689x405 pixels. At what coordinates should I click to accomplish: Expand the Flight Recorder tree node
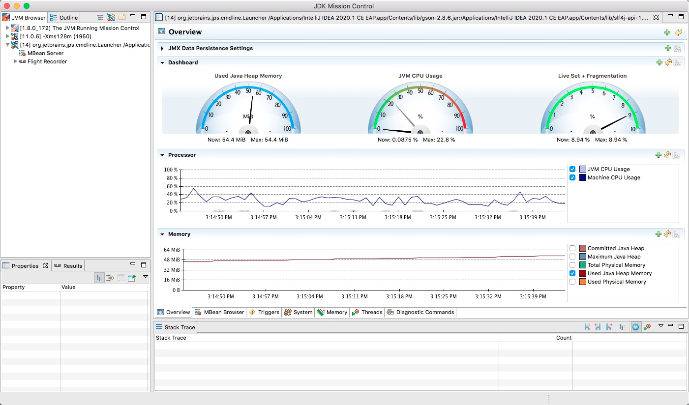pos(16,61)
